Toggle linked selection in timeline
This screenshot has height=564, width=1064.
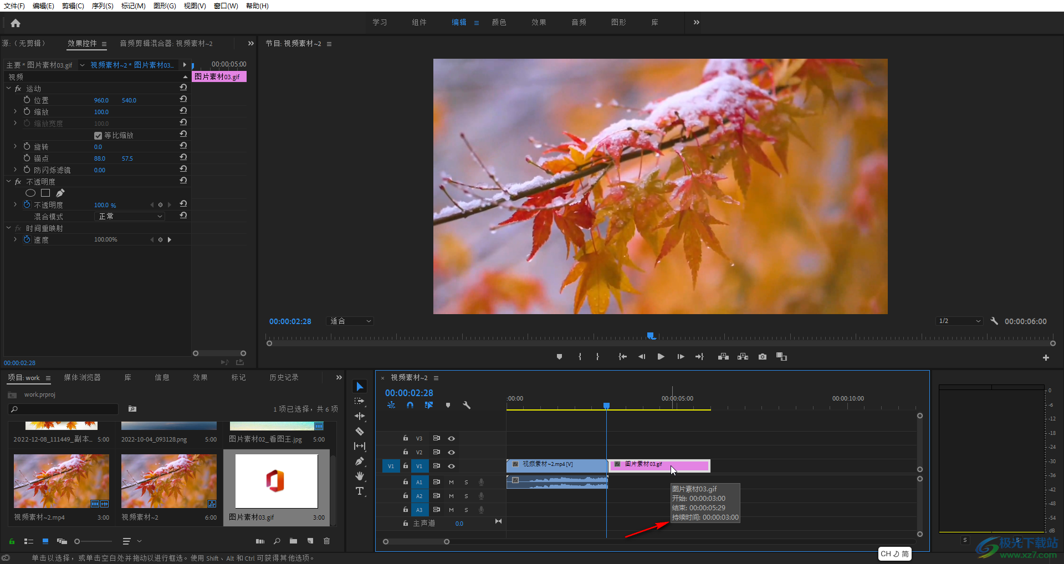[429, 405]
